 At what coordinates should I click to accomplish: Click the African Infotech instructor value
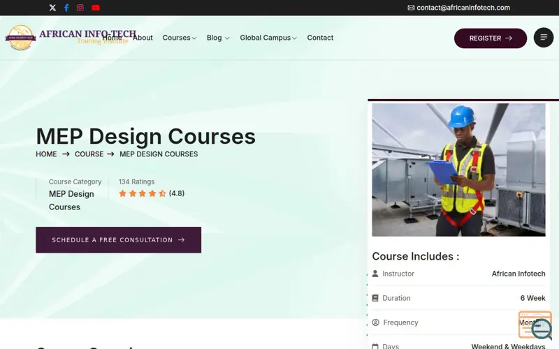[518, 274]
